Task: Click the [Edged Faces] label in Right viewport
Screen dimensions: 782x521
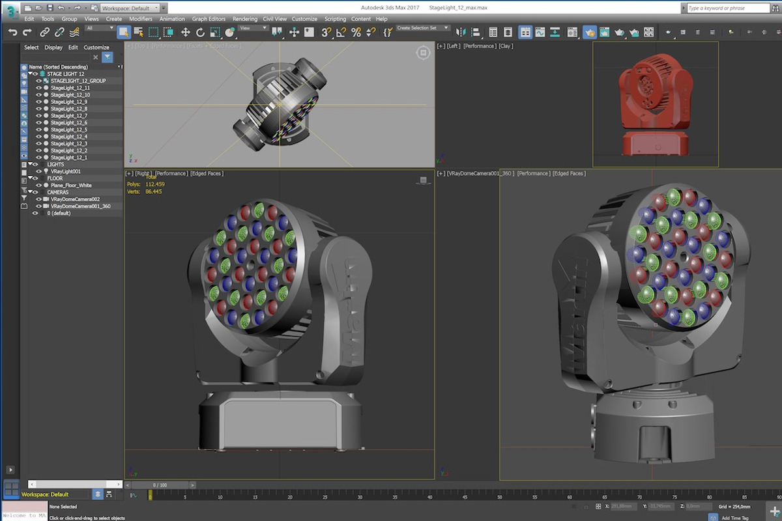Action: tap(207, 174)
